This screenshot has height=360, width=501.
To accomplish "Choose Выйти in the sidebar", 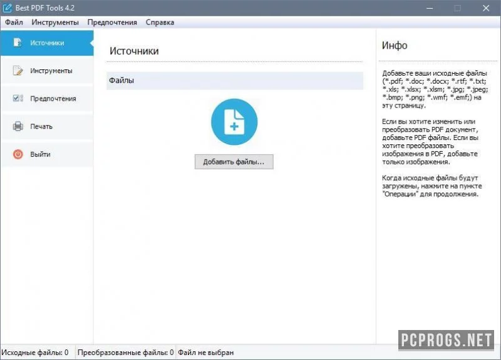I will tap(47, 154).
